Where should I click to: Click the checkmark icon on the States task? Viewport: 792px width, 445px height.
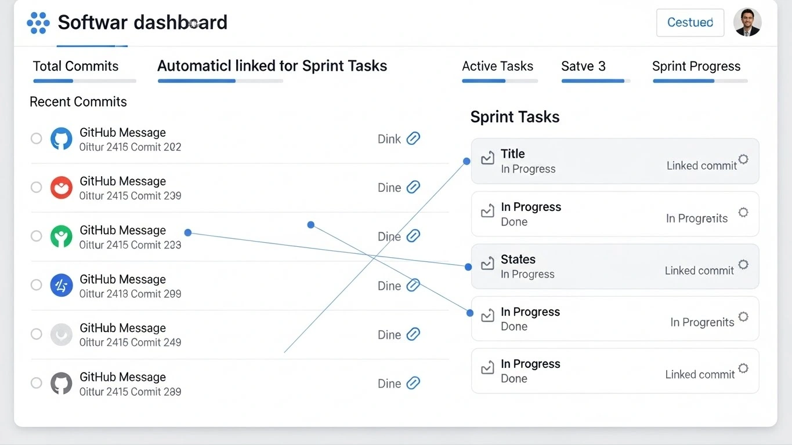tap(487, 265)
